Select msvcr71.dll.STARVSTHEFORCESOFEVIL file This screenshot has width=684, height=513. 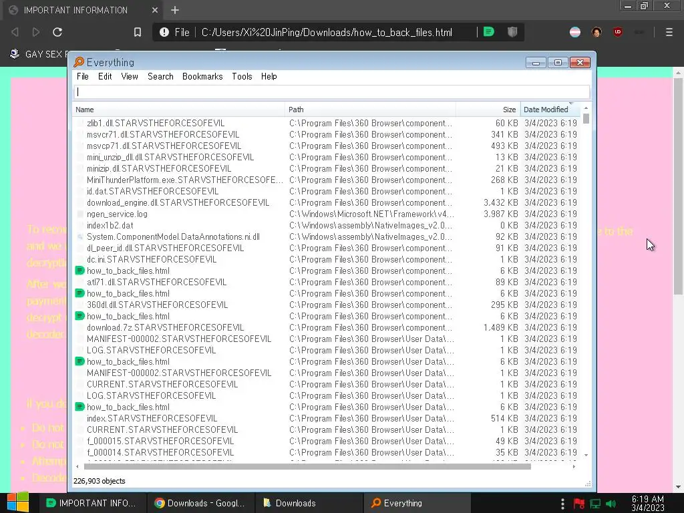pyautogui.click(x=163, y=135)
